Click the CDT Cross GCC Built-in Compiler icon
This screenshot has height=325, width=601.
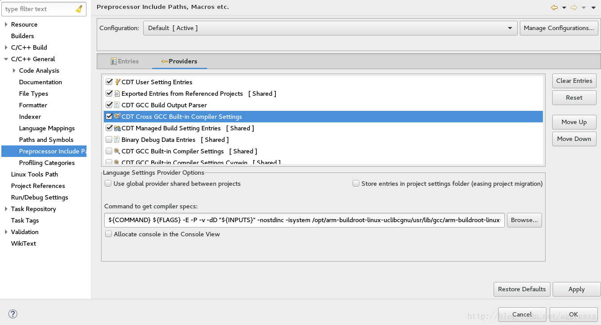coord(118,117)
